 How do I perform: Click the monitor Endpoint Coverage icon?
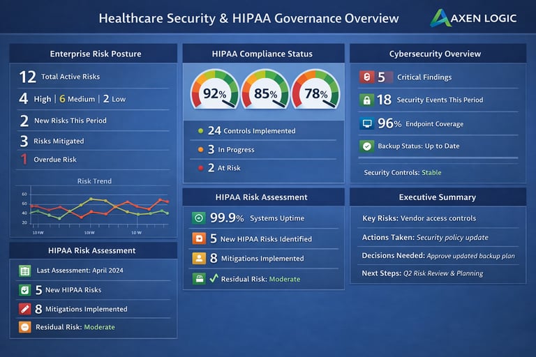point(367,123)
